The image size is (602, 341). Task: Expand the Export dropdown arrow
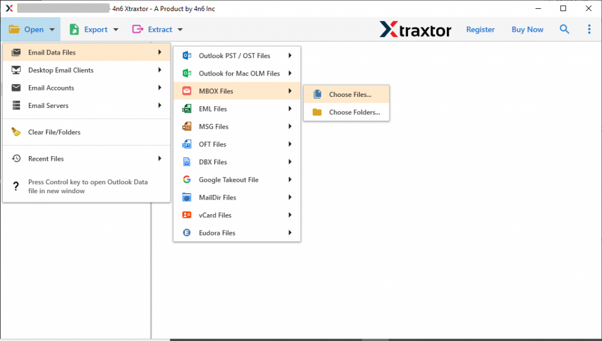tap(116, 29)
